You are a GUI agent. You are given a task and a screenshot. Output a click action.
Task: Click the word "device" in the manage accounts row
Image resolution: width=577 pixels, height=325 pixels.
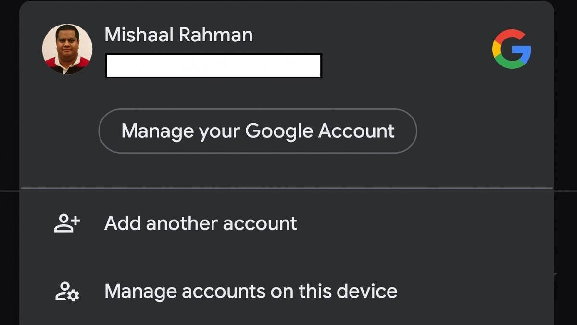click(367, 291)
